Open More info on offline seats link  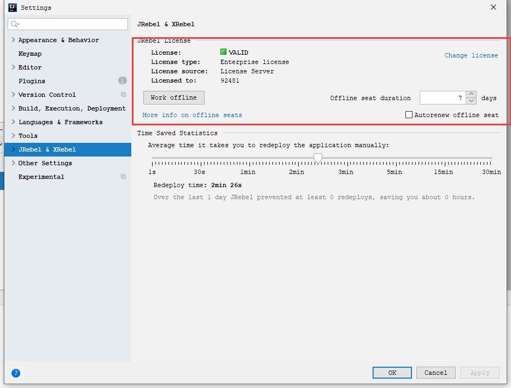coord(192,115)
